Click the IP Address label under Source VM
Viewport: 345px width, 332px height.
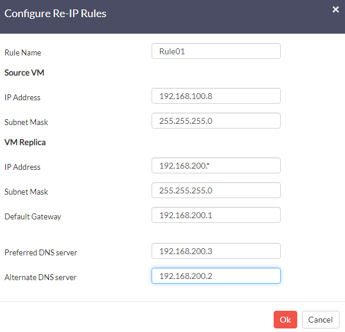click(x=22, y=97)
